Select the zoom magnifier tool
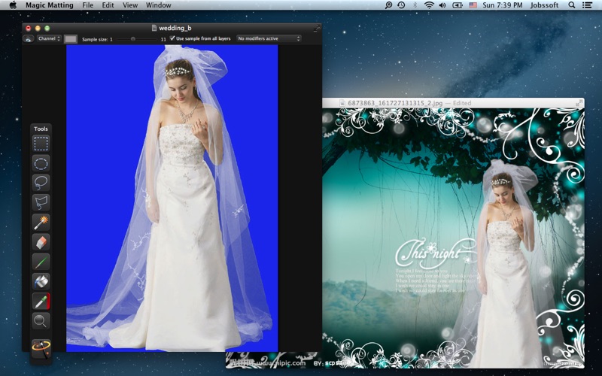 pyautogui.click(x=41, y=321)
